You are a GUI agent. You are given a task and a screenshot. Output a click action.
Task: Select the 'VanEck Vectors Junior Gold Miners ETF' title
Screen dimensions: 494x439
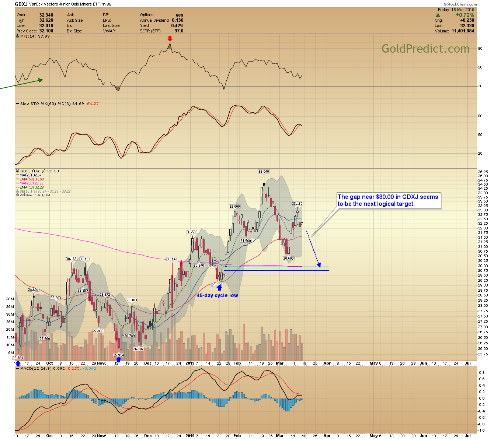65,4
